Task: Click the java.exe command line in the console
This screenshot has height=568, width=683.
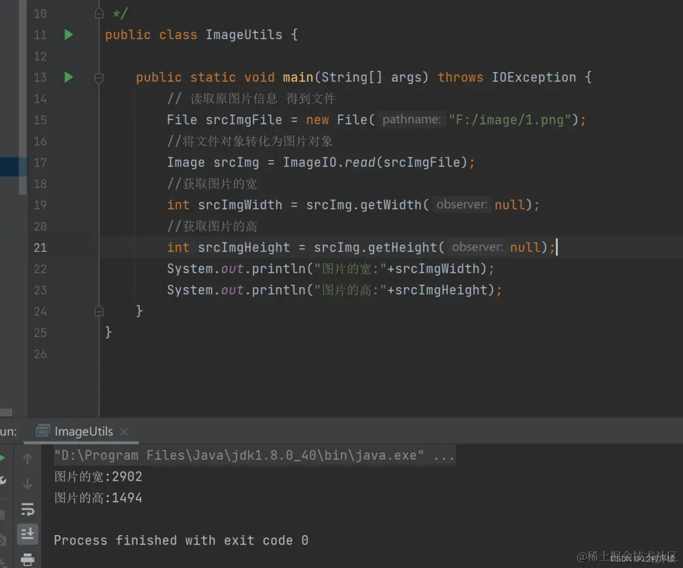Action: (x=254, y=455)
